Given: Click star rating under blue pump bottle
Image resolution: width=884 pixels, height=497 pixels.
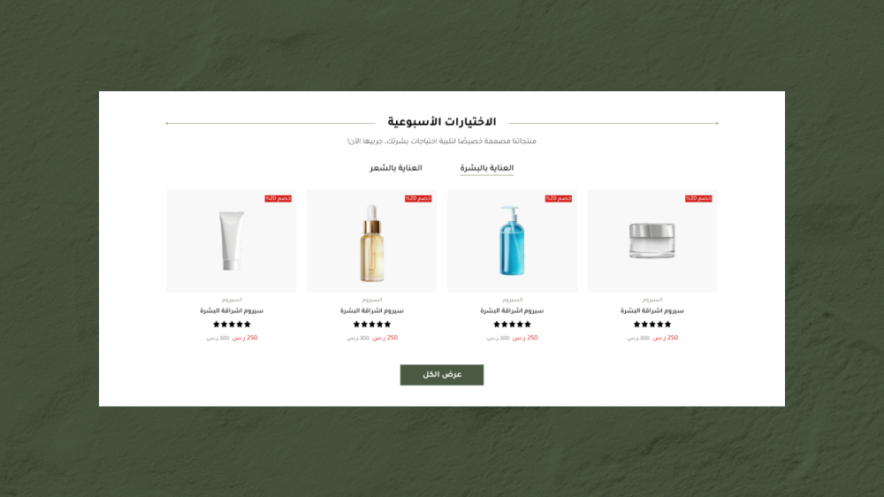Looking at the screenshot, I should (512, 325).
